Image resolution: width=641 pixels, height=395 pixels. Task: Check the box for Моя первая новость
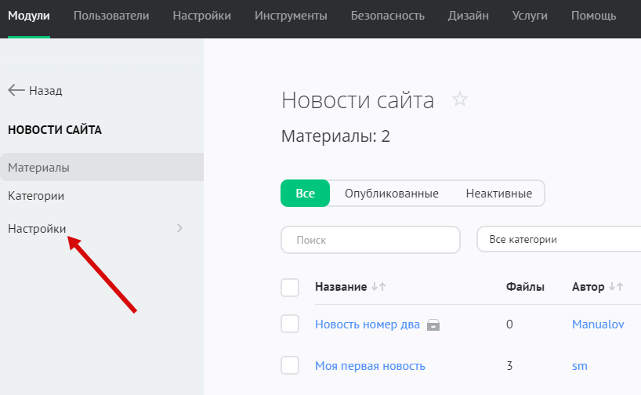pyautogui.click(x=290, y=365)
